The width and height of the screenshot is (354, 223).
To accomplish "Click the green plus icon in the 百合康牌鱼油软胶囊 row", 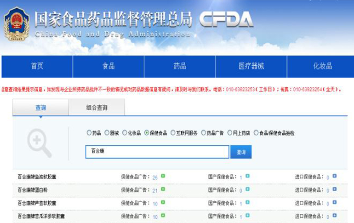I will (163, 176).
